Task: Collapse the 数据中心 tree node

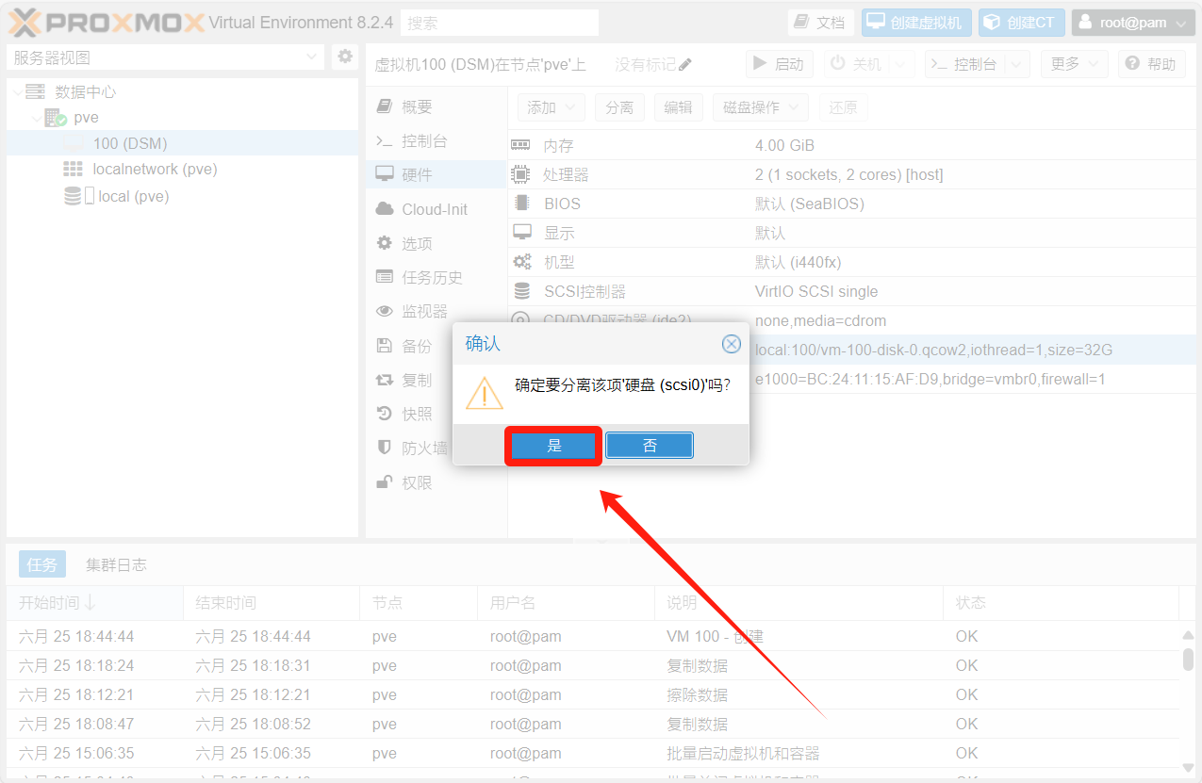Action: coord(19,92)
